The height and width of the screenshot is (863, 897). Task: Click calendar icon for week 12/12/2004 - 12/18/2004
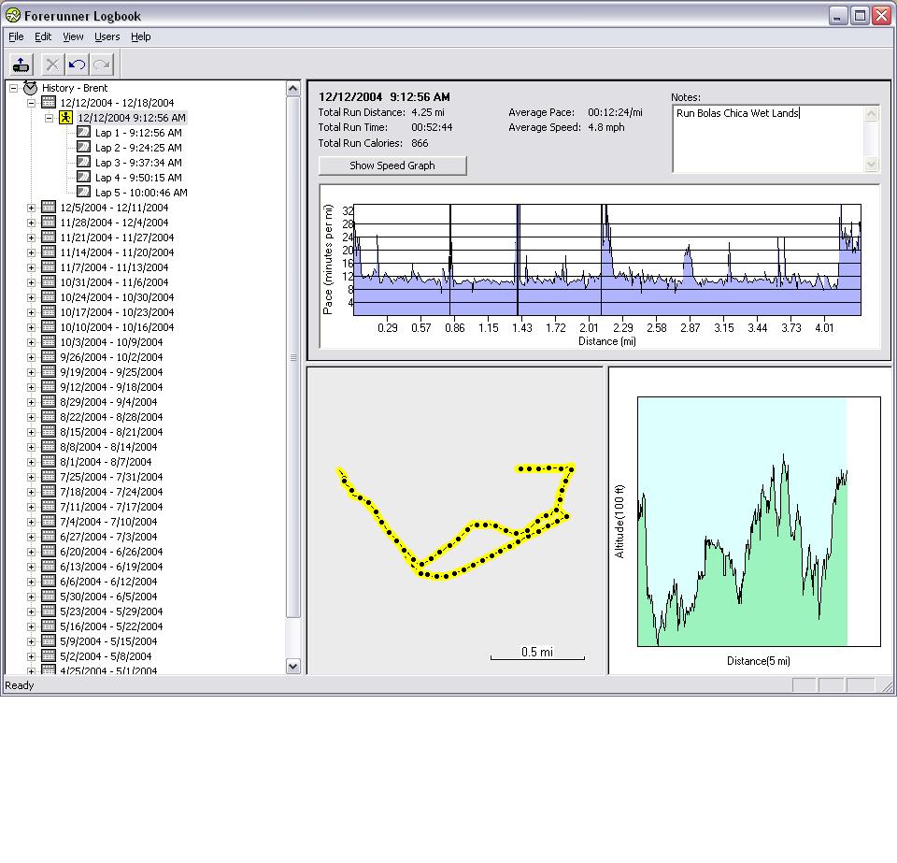click(49, 103)
